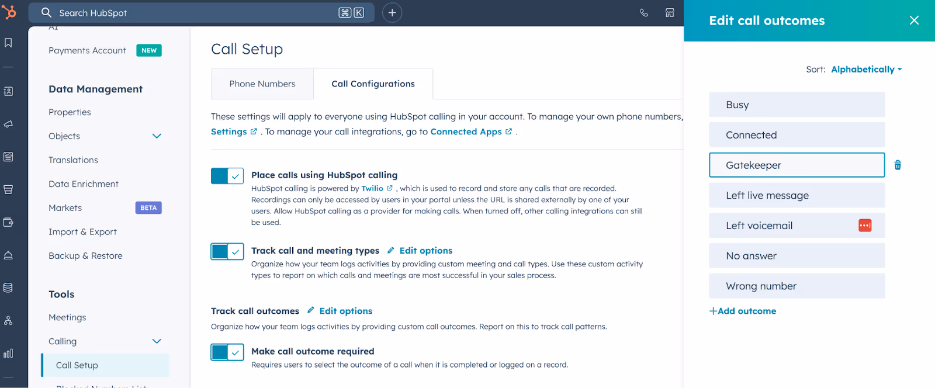Open the Reporting bar chart icon
Image resolution: width=935 pixels, height=388 pixels.
tap(8, 353)
